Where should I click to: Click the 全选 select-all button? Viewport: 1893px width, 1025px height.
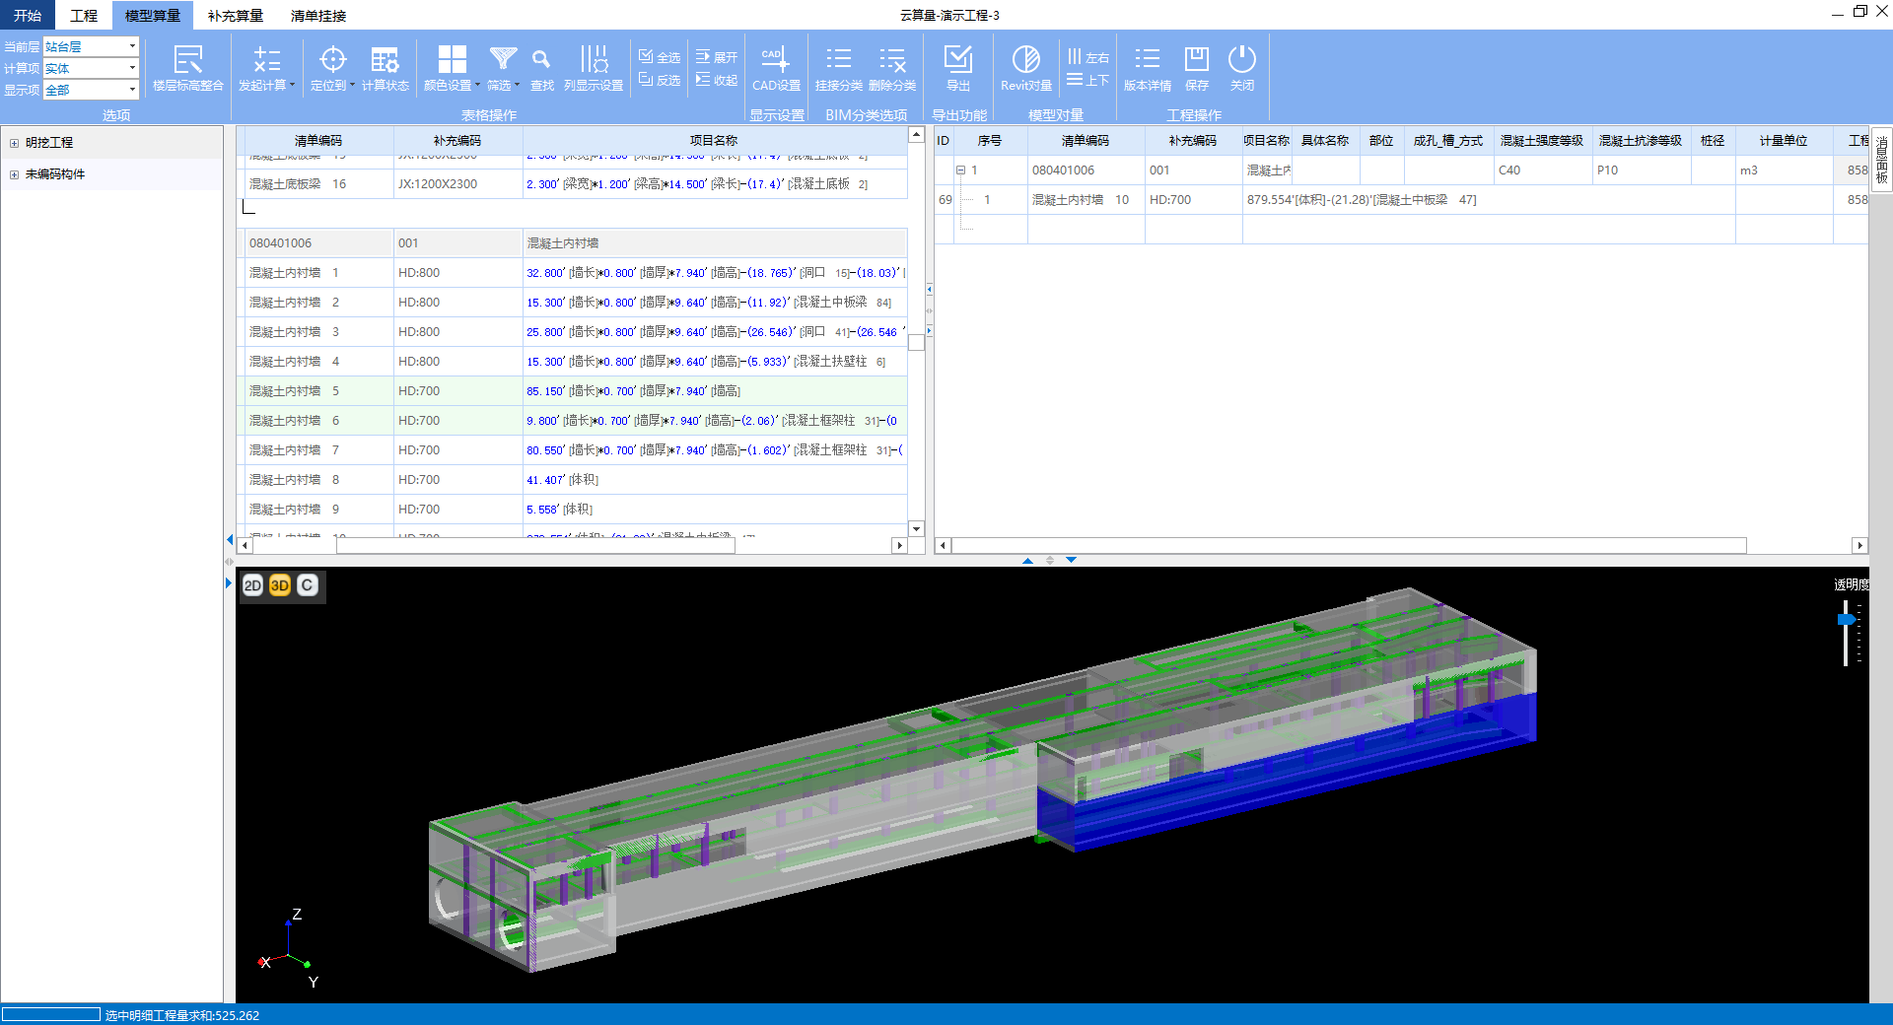coord(660,57)
